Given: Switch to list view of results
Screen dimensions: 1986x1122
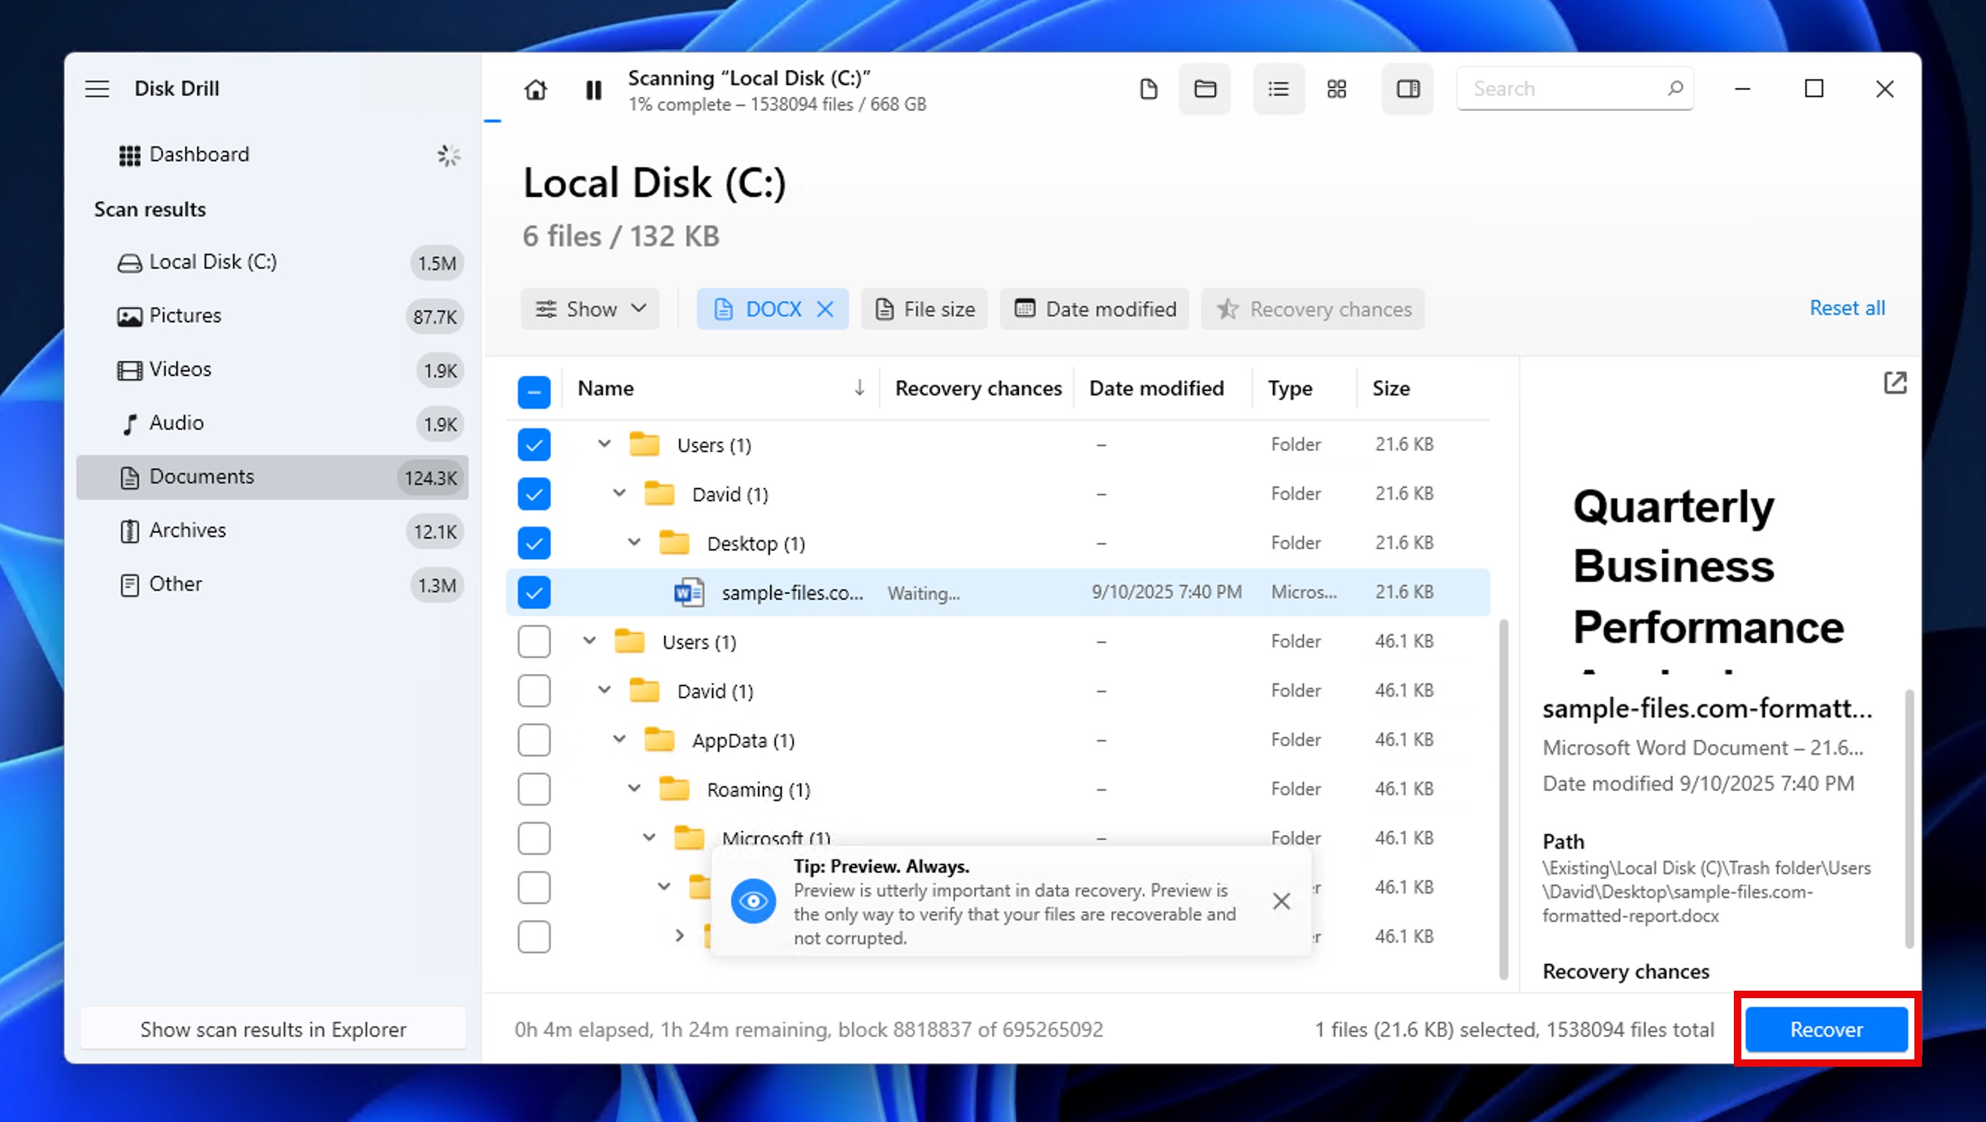Looking at the screenshot, I should tap(1278, 89).
